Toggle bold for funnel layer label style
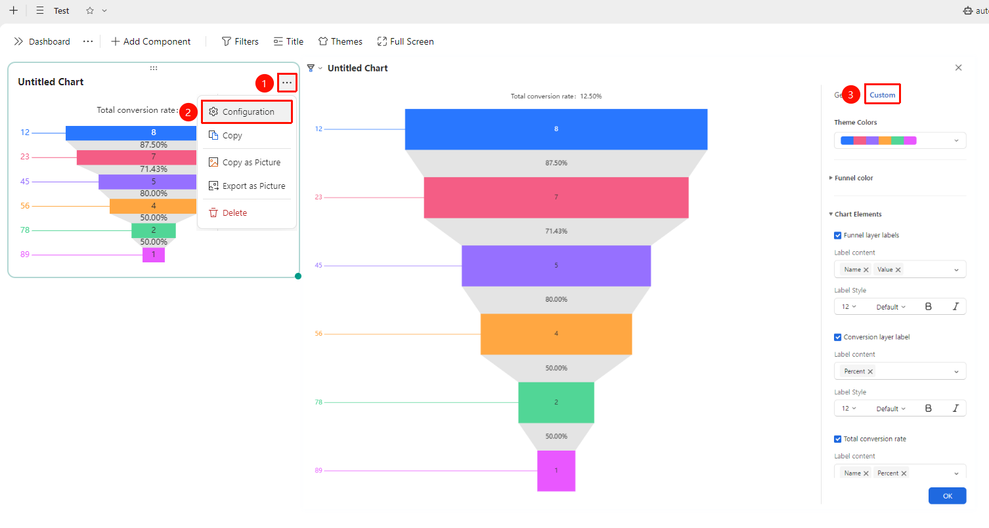The image size is (989, 528). point(929,306)
